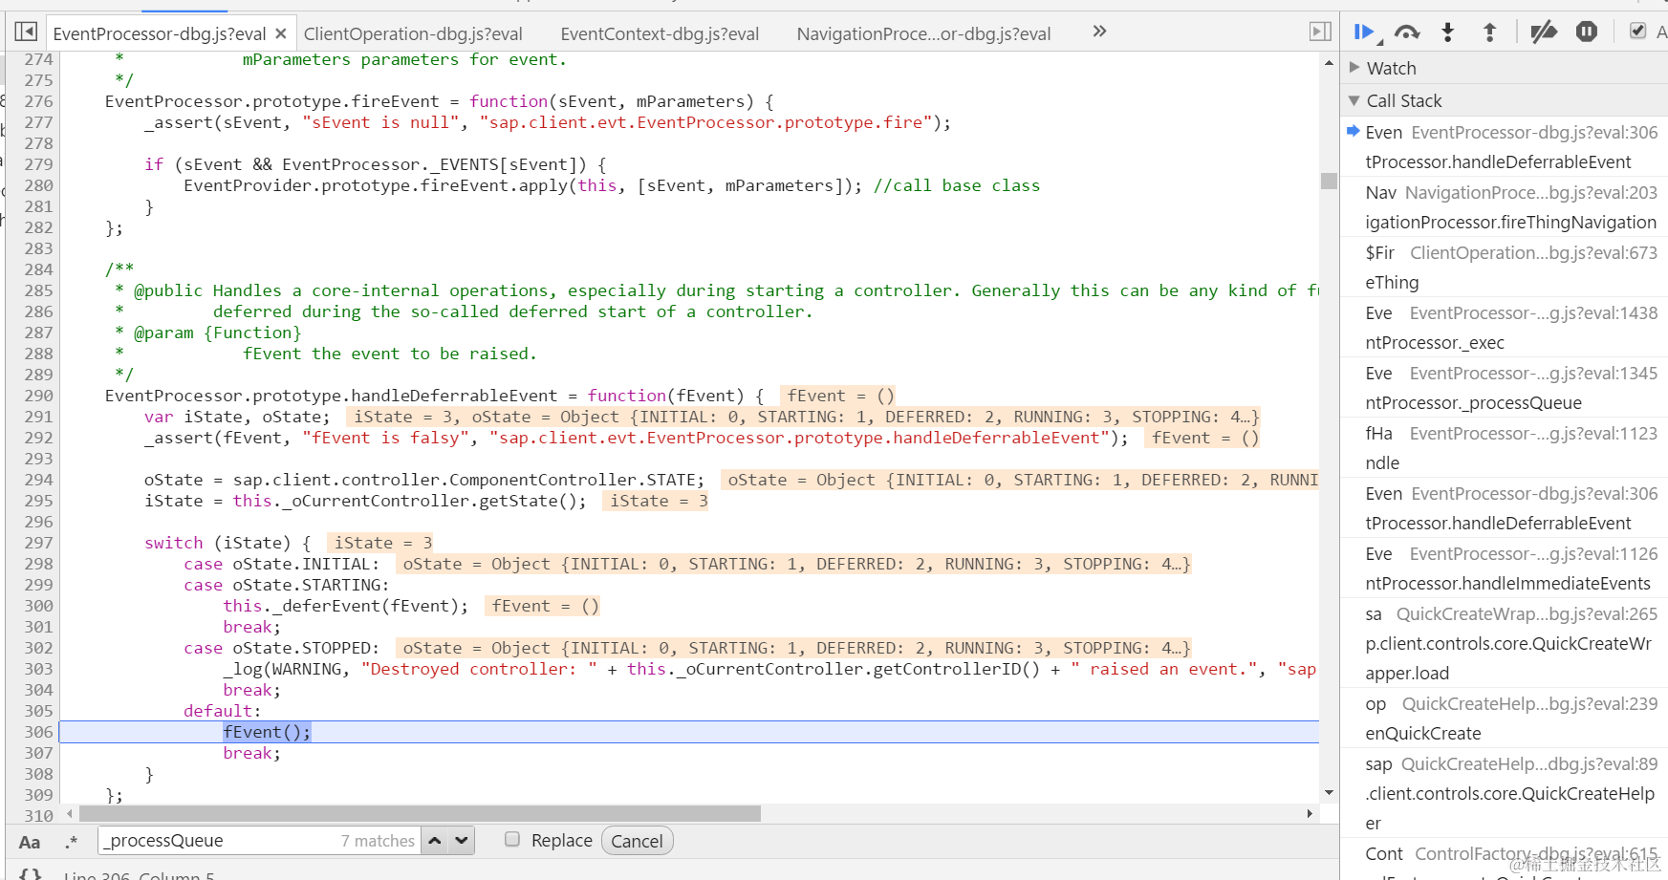Click the vertical scrollbar up arrow
Image resolution: width=1668 pixels, height=880 pixels.
click(x=1329, y=63)
